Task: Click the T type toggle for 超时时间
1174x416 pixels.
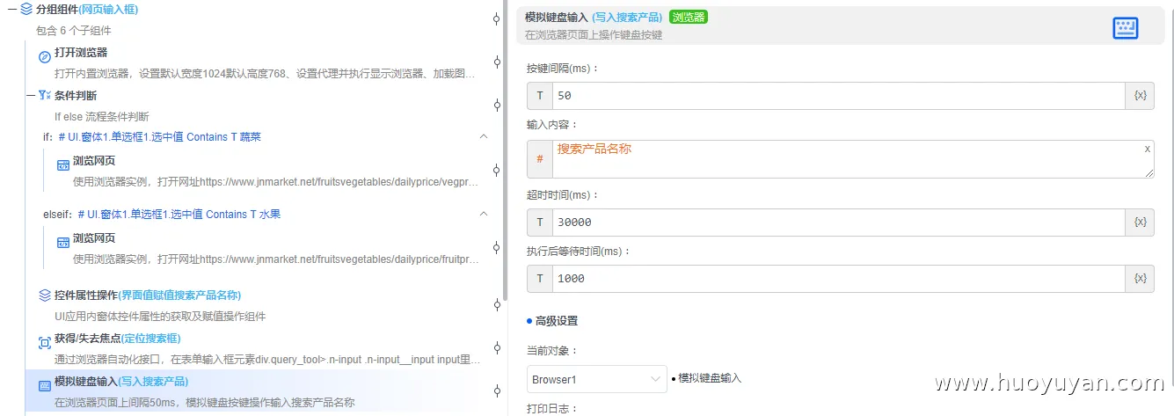Action: (539, 223)
